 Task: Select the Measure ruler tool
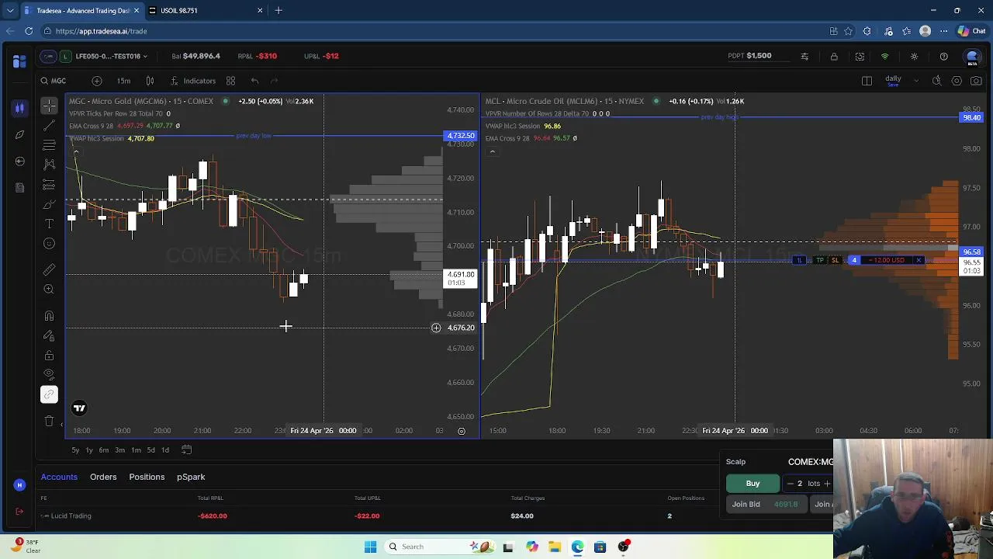point(49,269)
